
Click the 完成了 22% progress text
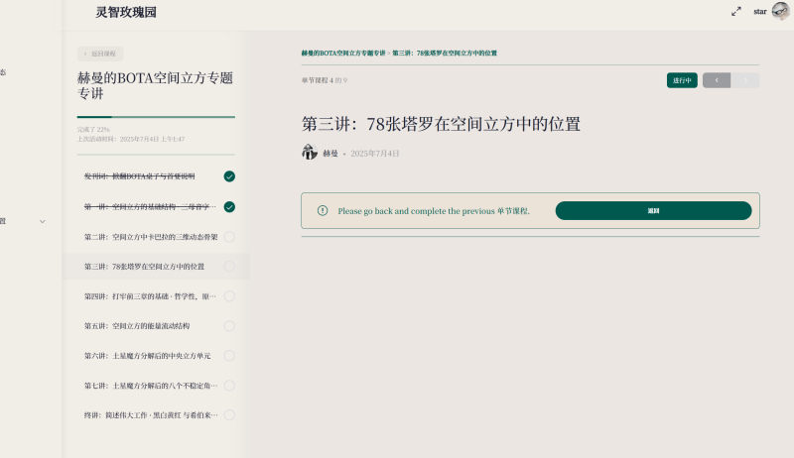point(93,130)
